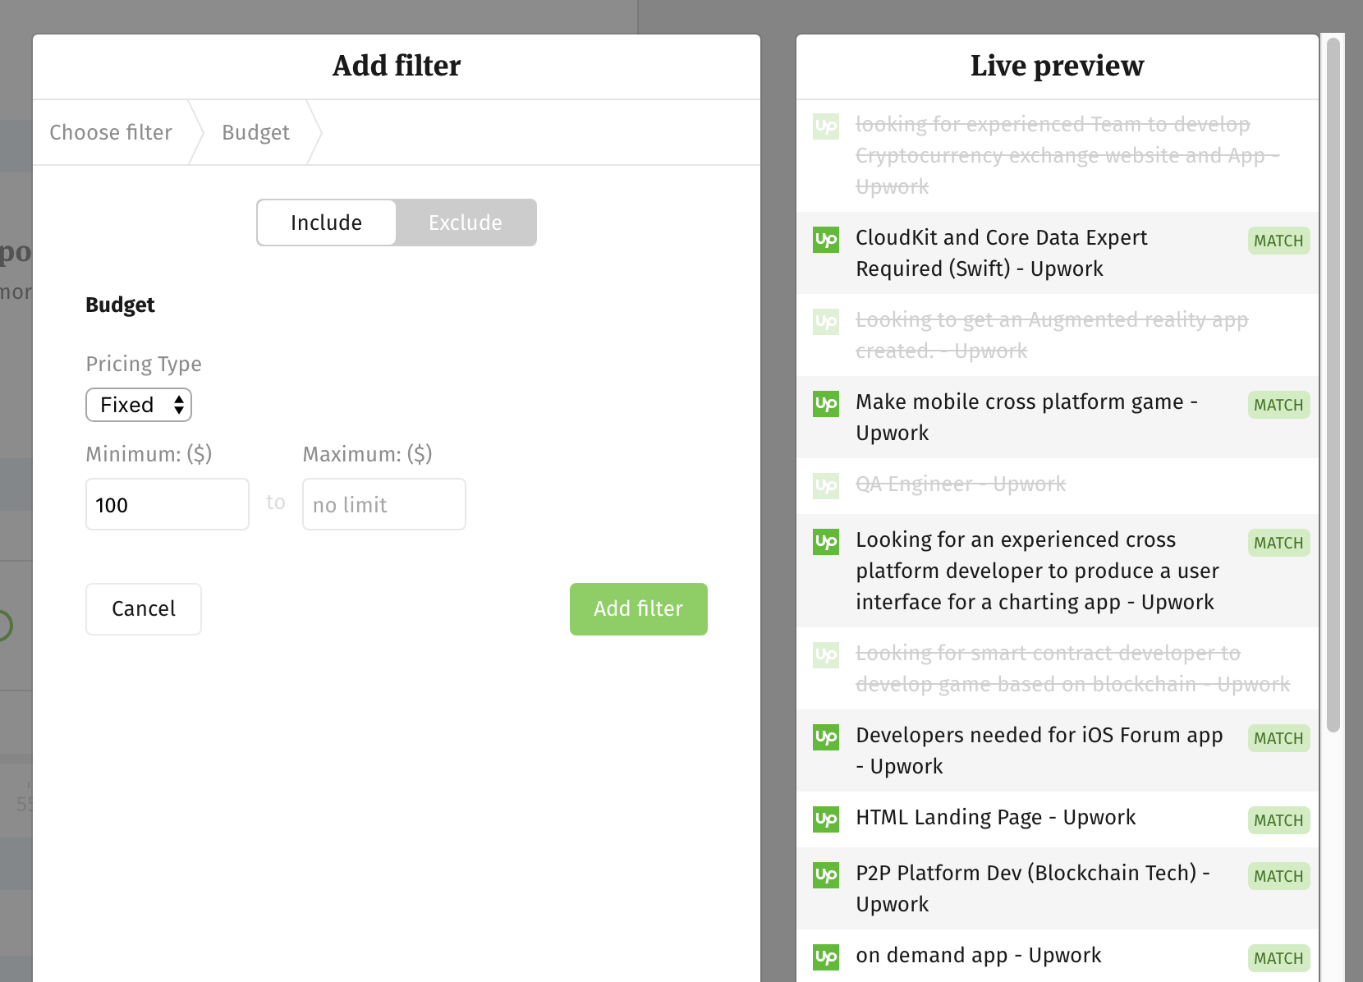Cancel the budget filter dialog
This screenshot has height=982, width=1363.
(x=143, y=609)
